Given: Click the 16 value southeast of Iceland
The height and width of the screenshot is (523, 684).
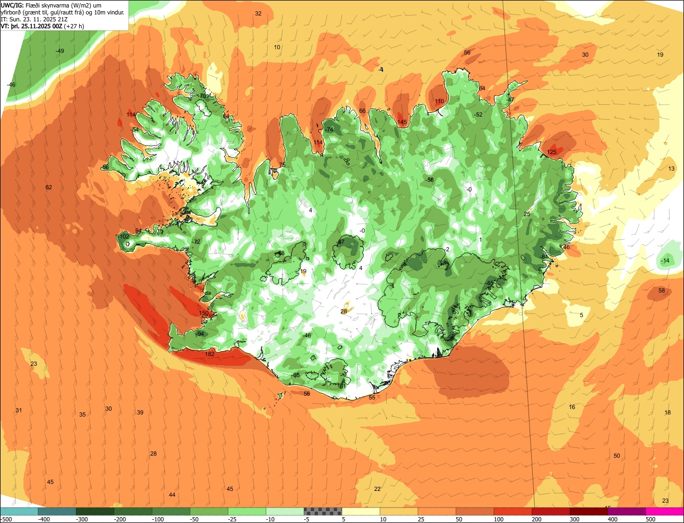Looking at the screenshot, I should (572, 407).
